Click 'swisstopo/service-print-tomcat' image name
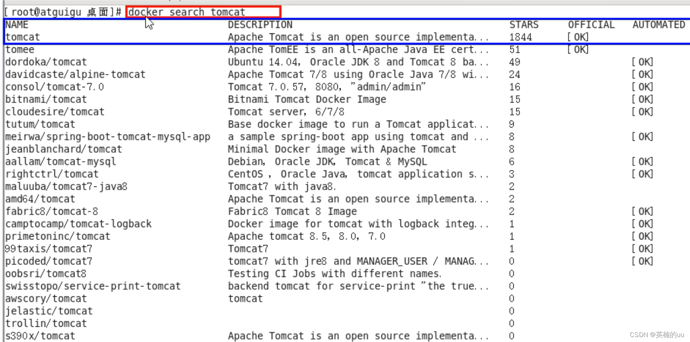Image resolution: width=690 pixels, height=342 pixels. pos(93,286)
